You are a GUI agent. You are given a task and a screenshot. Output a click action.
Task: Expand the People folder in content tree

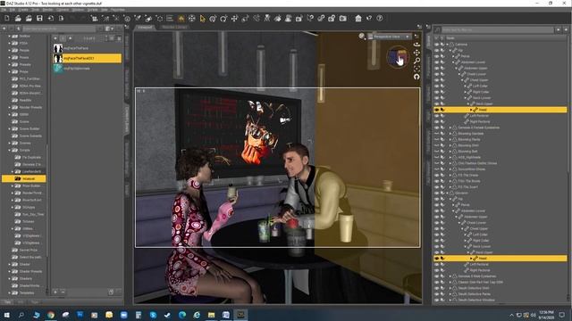pyautogui.click(x=10, y=50)
